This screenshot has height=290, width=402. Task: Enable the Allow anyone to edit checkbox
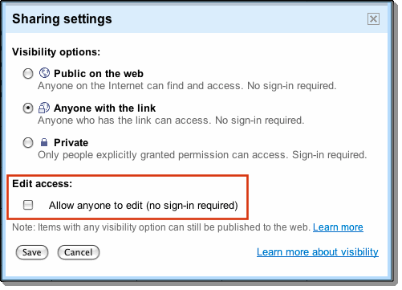[x=28, y=205]
